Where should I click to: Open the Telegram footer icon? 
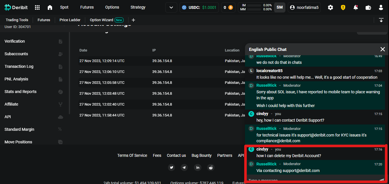[184, 167]
